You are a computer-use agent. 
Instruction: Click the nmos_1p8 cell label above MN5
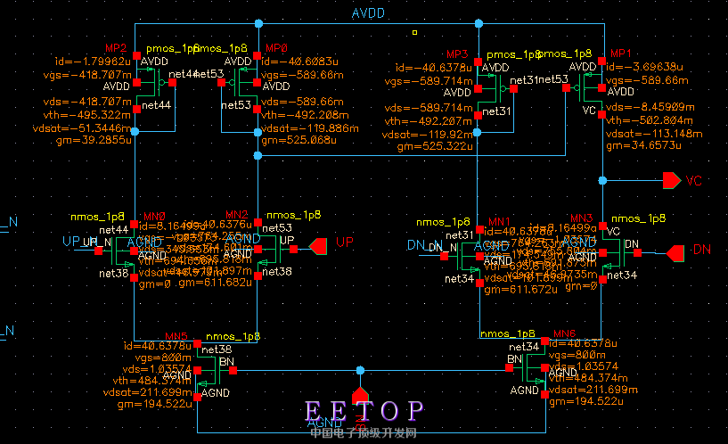point(233,336)
